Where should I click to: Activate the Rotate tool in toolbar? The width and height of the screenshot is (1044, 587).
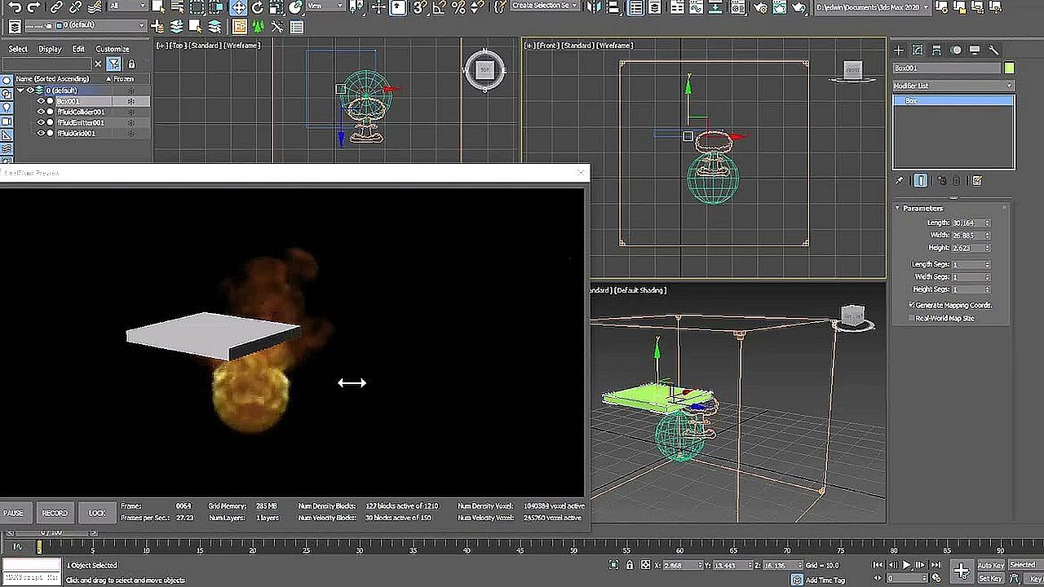pos(258,7)
